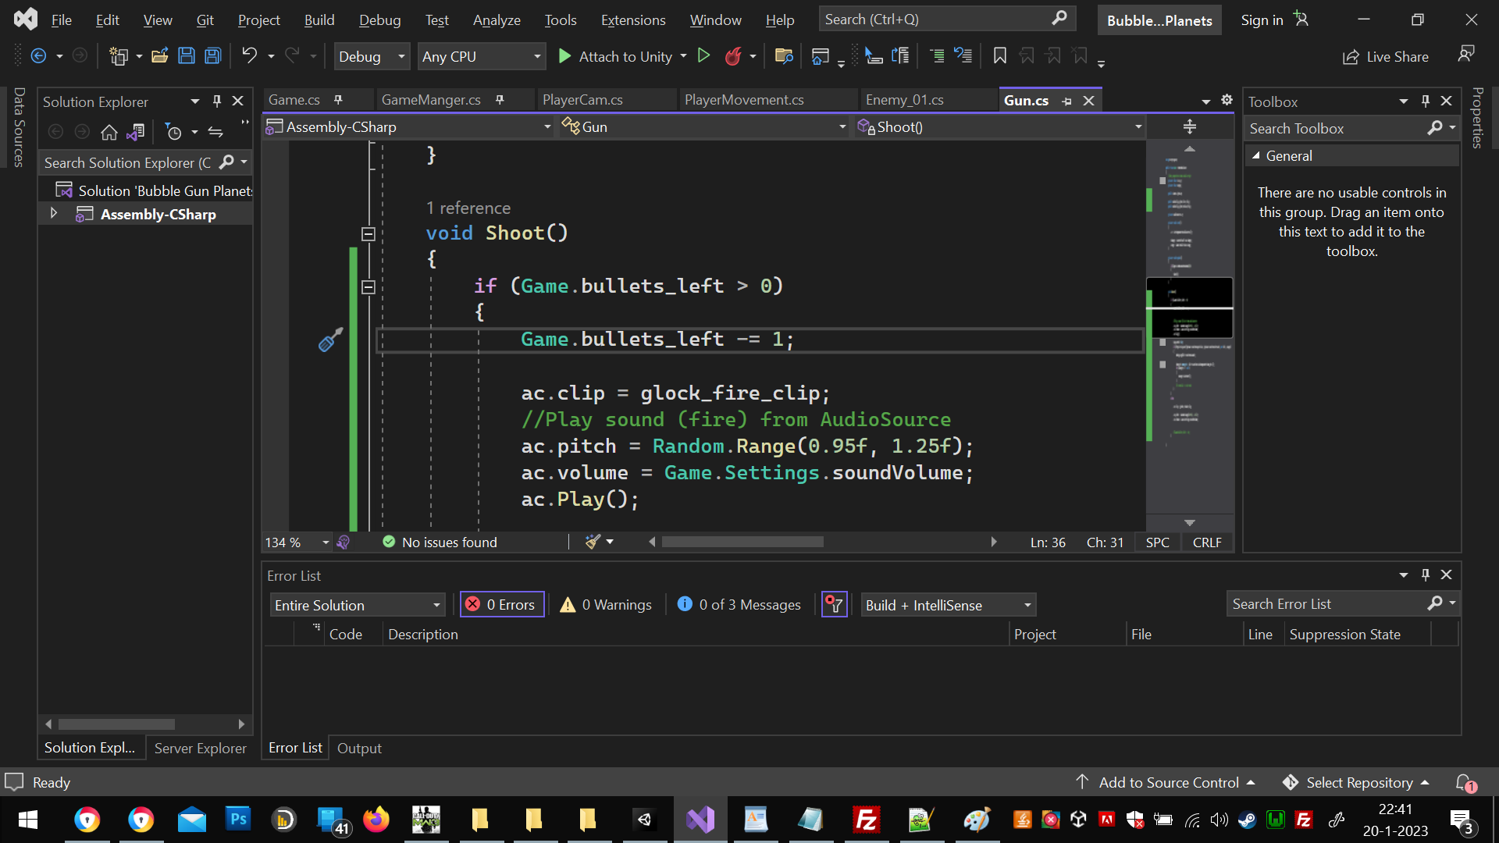Viewport: 1499px width, 843px height.
Task: Click the editor horizontal scrollbar thumb
Action: click(742, 542)
